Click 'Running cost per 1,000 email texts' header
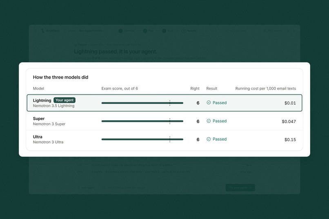This screenshot has width=329, height=219. [x=266, y=88]
